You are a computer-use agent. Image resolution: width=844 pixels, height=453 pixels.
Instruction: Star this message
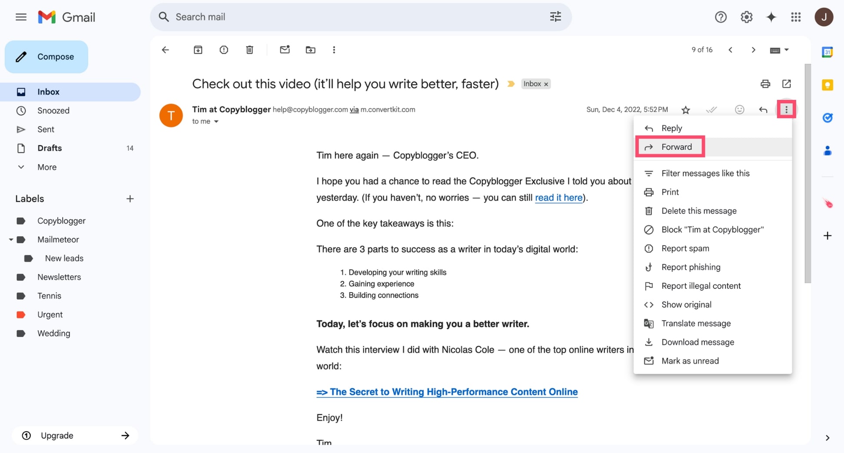[686, 110]
